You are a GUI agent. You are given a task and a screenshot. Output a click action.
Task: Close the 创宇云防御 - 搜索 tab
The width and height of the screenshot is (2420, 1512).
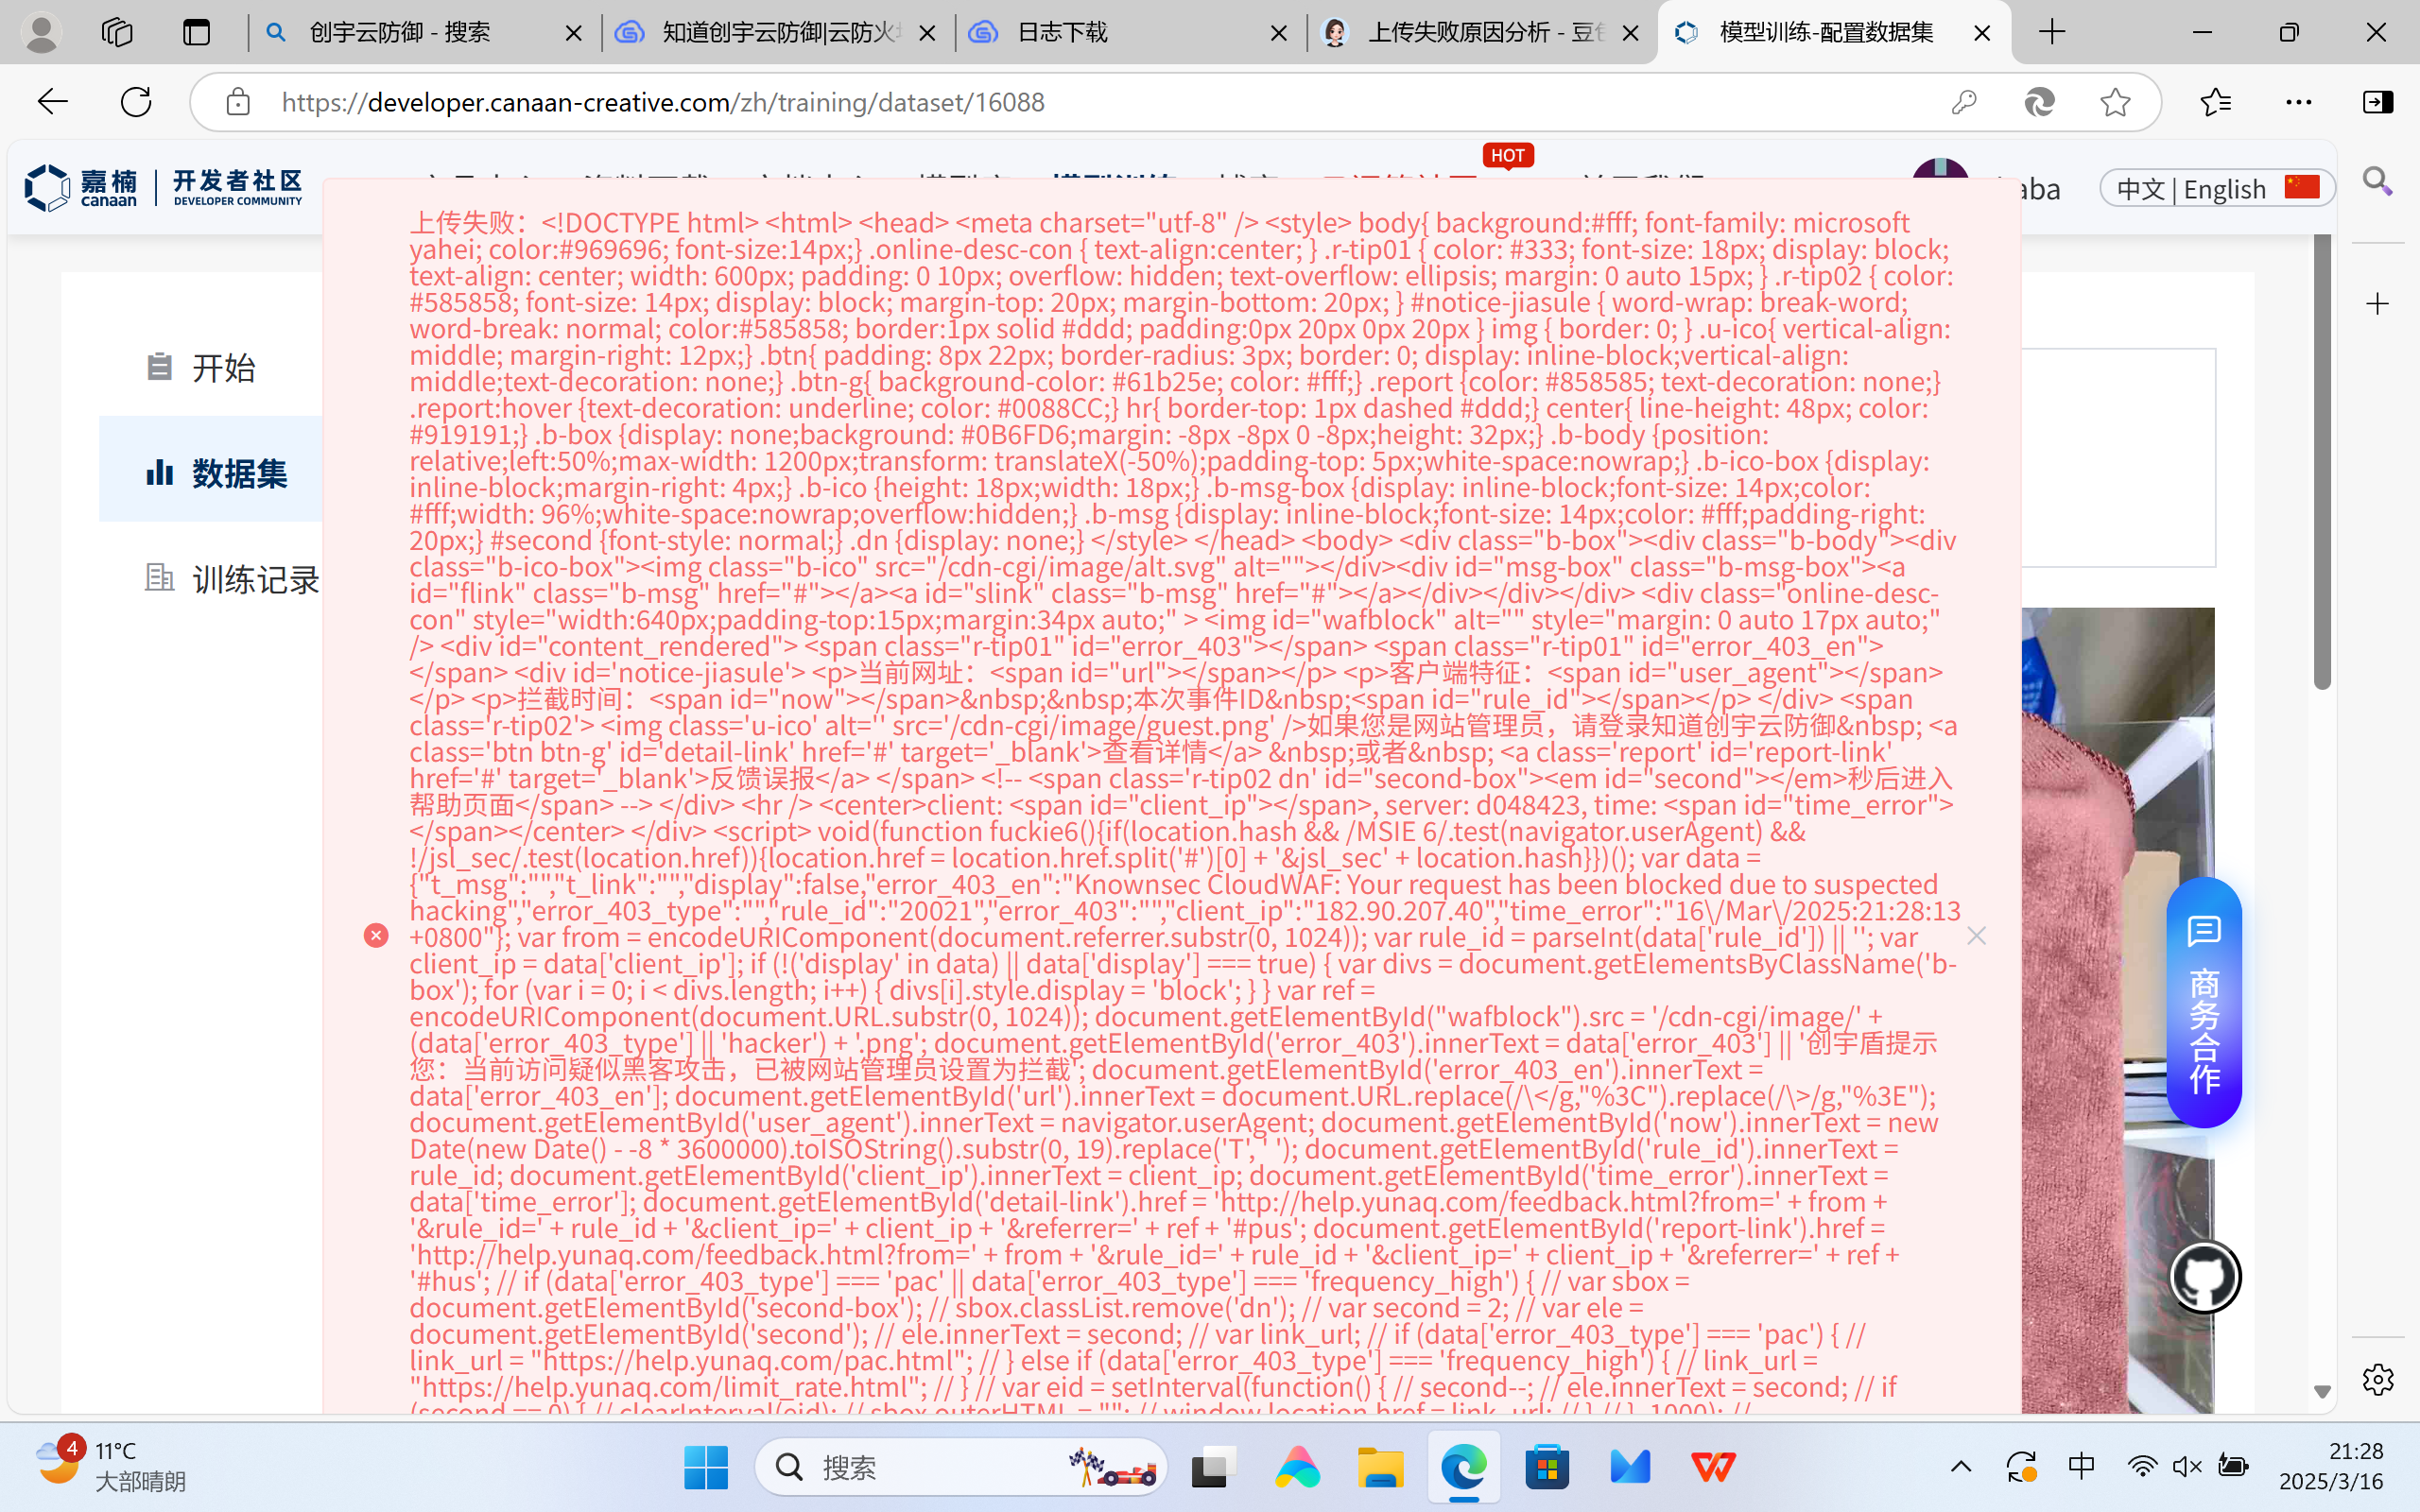573,33
